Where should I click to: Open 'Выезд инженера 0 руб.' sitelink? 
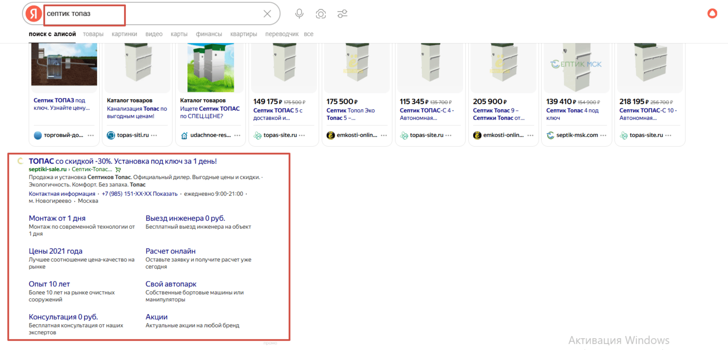click(x=185, y=218)
